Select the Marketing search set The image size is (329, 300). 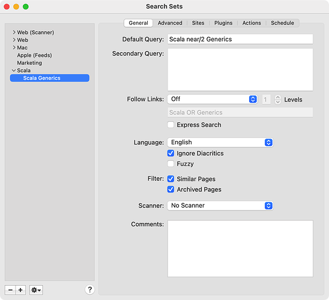pyautogui.click(x=29, y=63)
